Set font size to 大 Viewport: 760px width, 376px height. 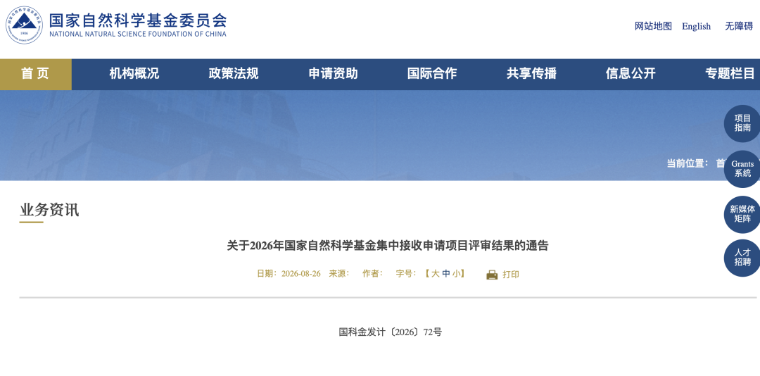click(436, 274)
